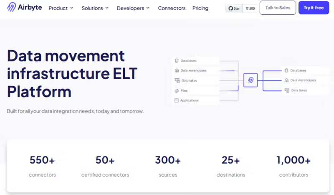
Task: Click the destination 'Databases' label
Action: [x=298, y=70]
